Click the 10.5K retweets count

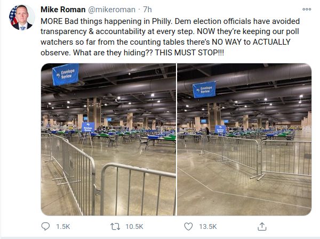point(134,227)
